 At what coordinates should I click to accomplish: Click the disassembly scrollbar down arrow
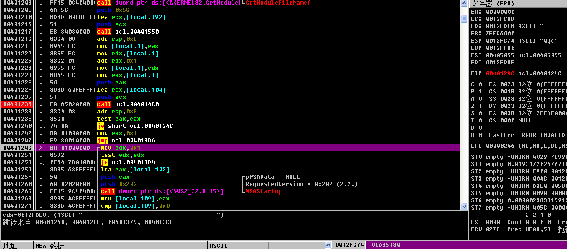tap(464, 206)
